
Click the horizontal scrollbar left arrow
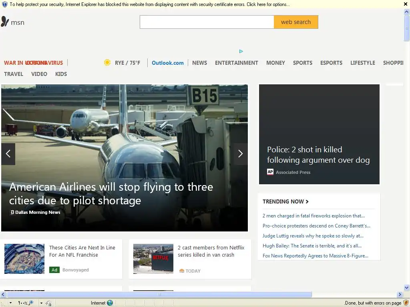pyautogui.click(x=3, y=295)
